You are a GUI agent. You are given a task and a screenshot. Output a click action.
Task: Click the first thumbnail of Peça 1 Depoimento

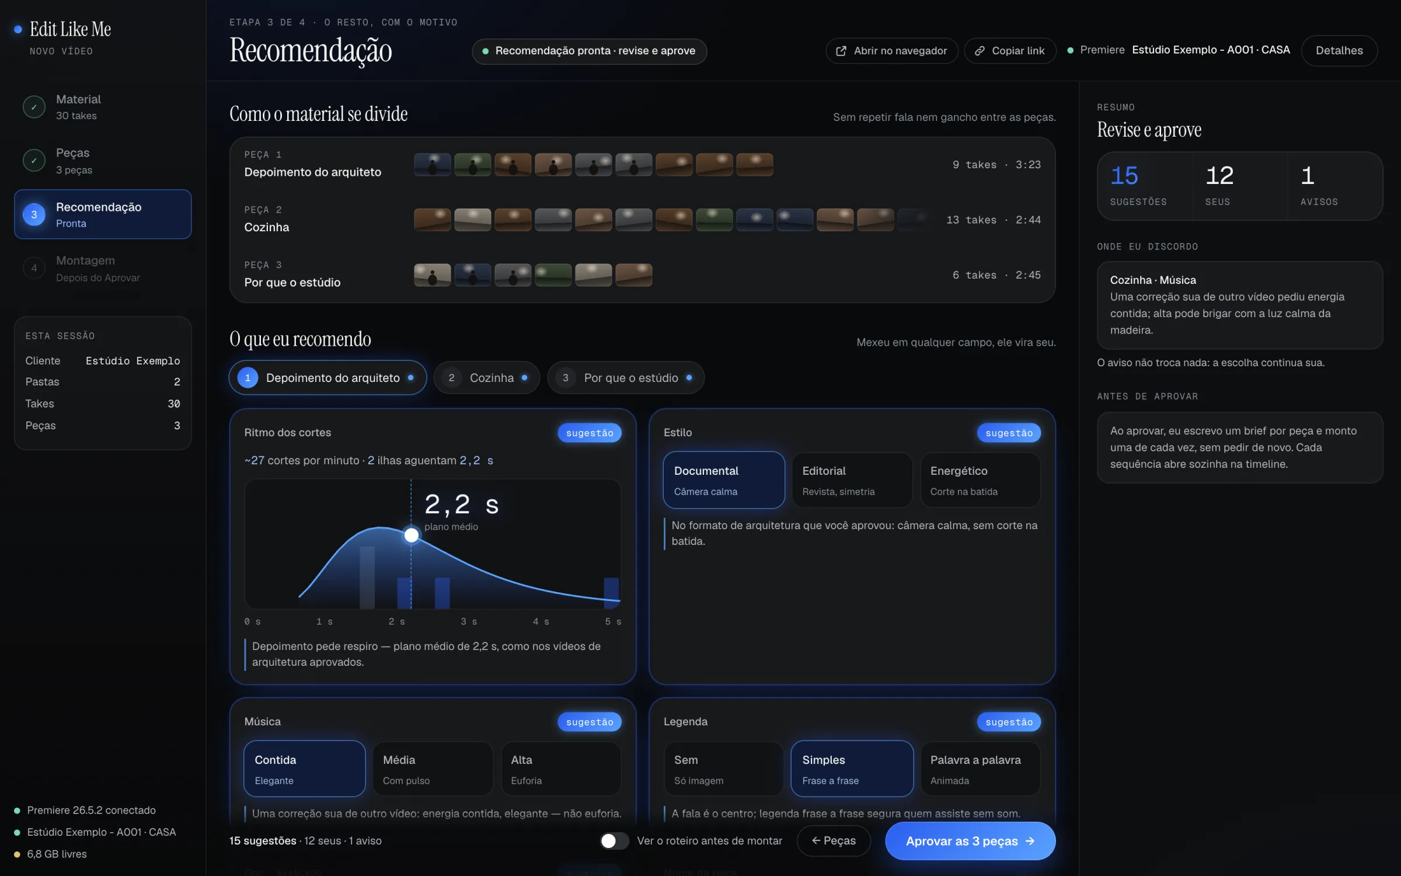tap(433, 165)
